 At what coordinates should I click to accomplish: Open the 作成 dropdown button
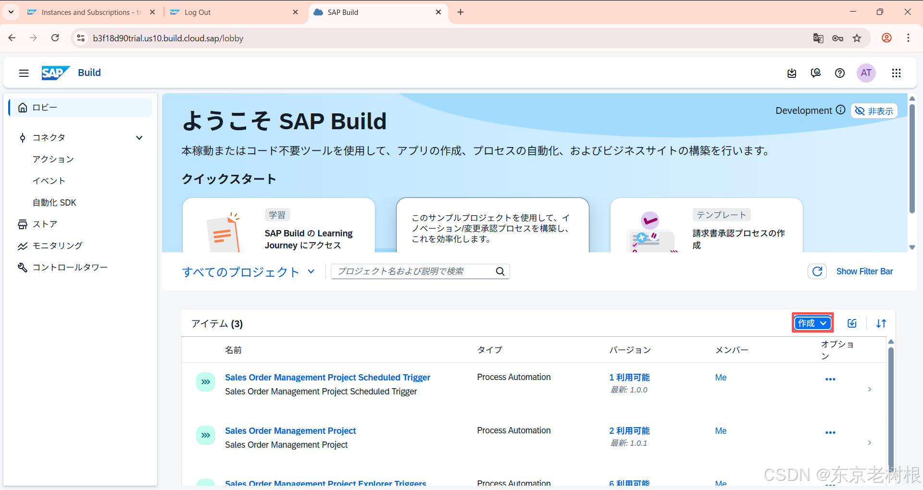pyautogui.click(x=812, y=323)
